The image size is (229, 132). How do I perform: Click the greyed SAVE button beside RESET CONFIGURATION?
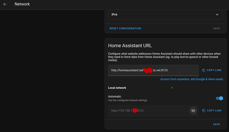click(x=216, y=28)
